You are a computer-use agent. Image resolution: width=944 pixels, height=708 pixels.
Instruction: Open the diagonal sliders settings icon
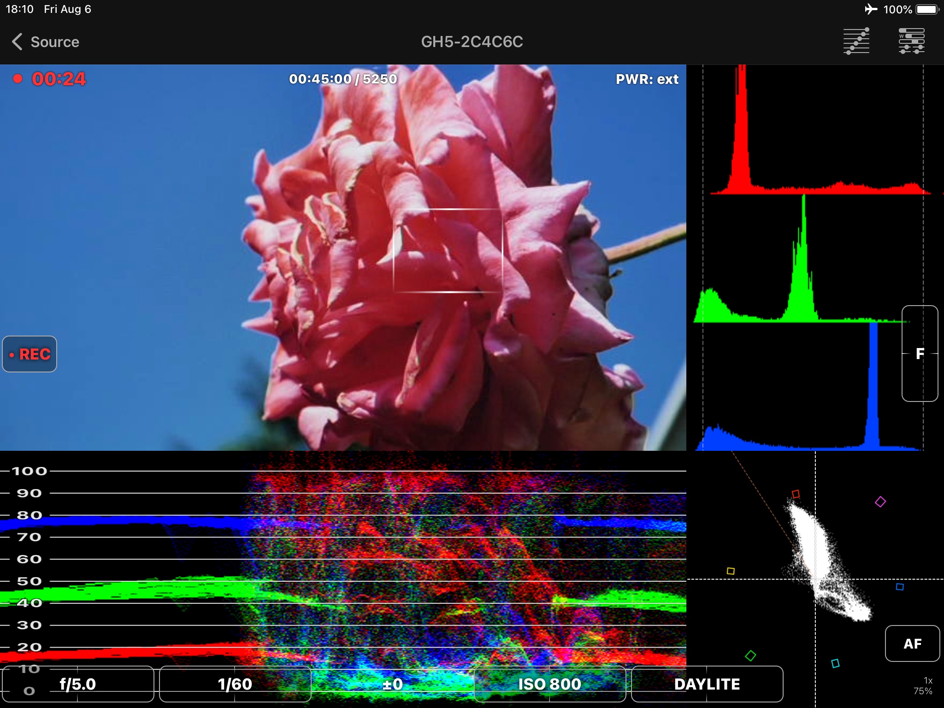pyautogui.click(x=856, y=41)
